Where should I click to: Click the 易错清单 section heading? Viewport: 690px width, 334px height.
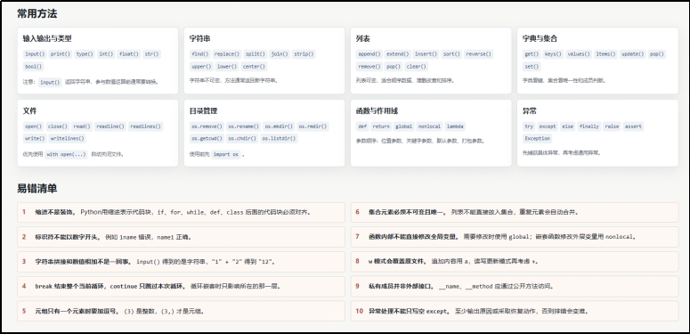[37, 188]
